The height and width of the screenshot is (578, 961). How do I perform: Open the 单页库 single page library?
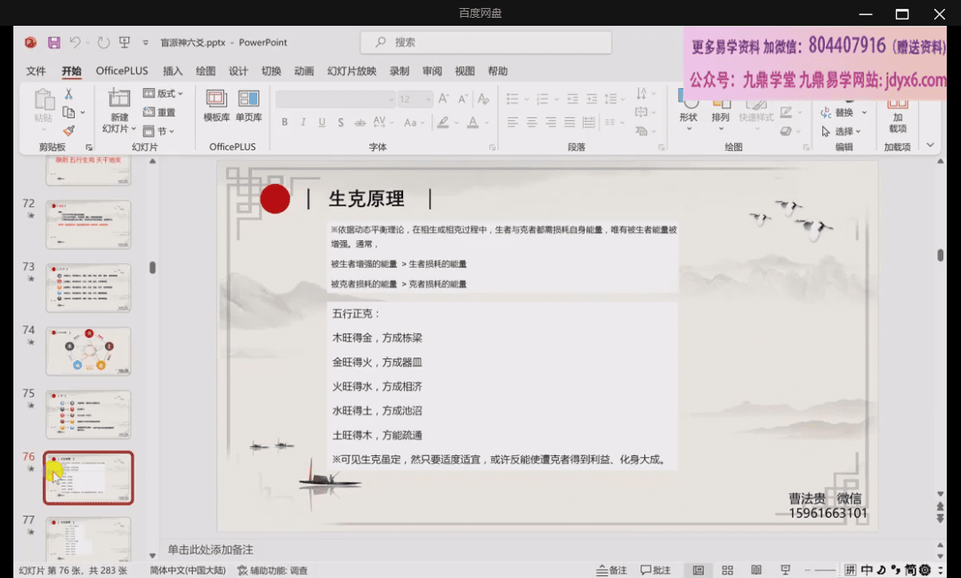point(248,105)
